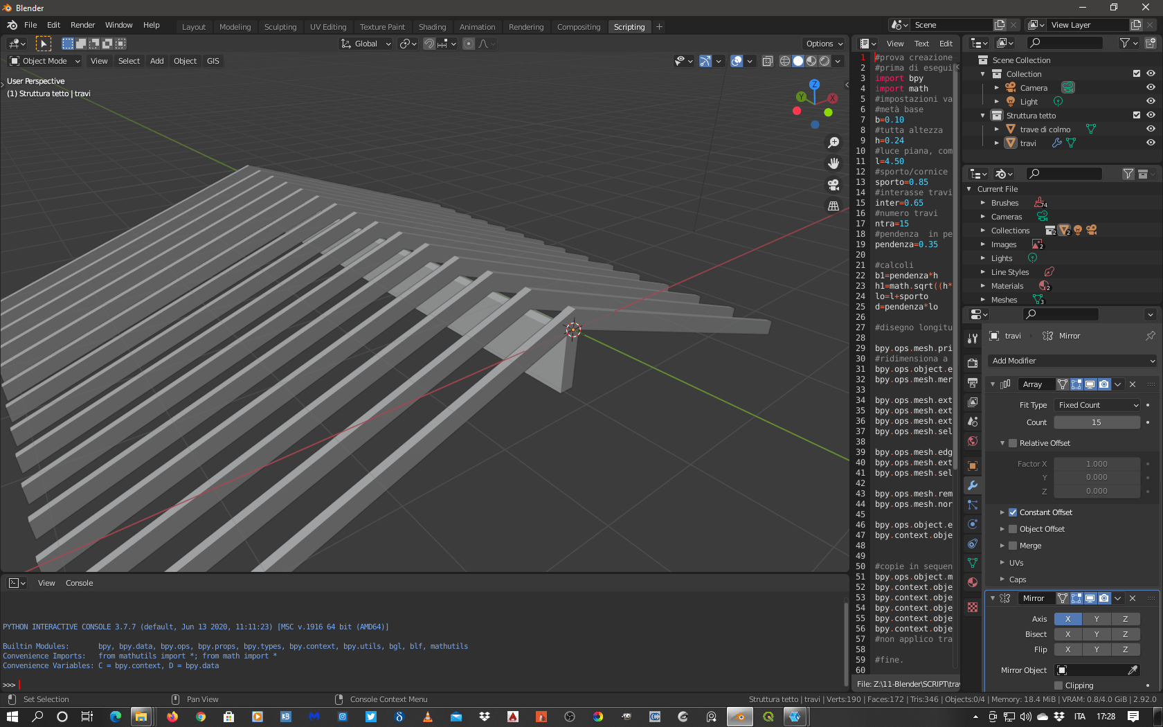Viewport: 1163px width, 727px height.
Task: Open the Tool properties tab
Action: 973,339
